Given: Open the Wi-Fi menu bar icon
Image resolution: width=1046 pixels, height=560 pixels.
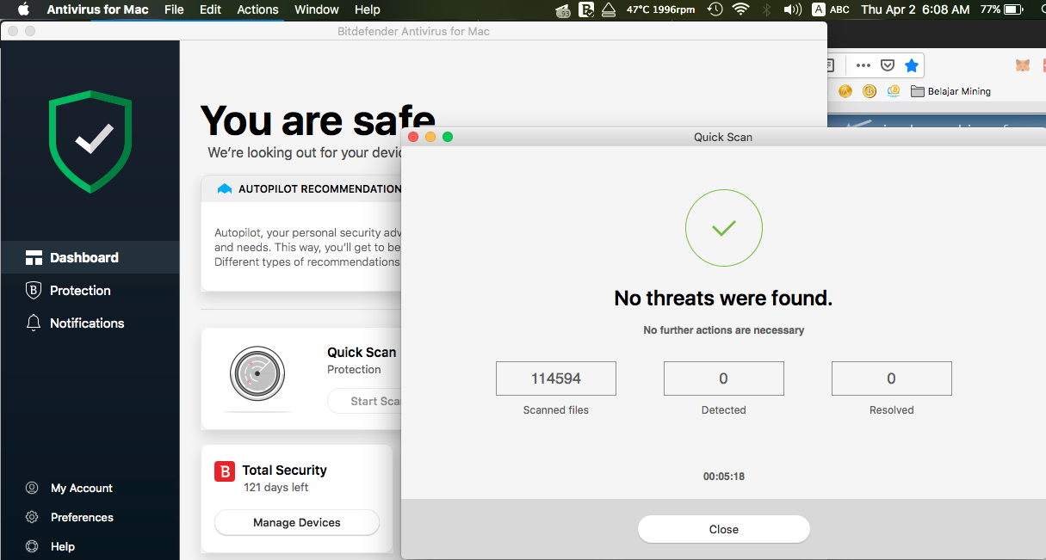Looking at the screenshot, I should coord(740,9).
